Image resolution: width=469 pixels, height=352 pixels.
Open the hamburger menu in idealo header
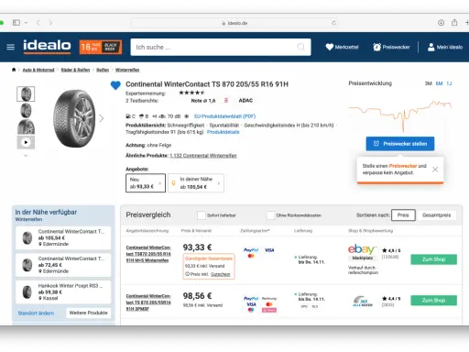(x=11, y=47)
